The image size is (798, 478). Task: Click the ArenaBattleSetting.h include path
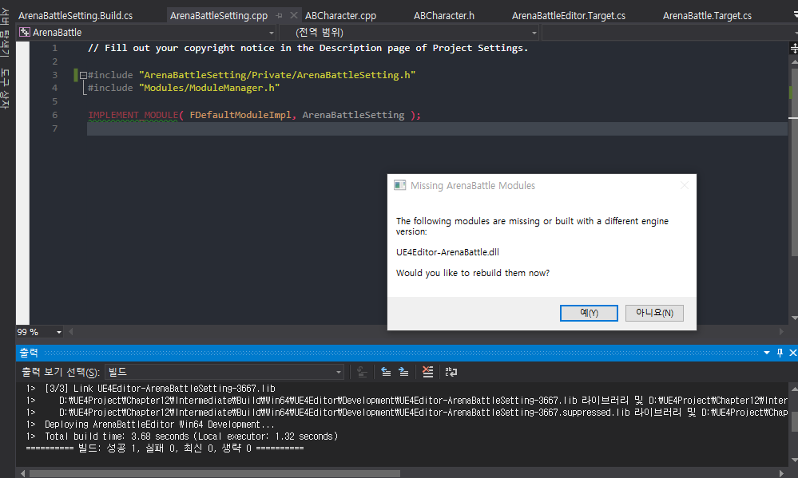tap(277, 75)
